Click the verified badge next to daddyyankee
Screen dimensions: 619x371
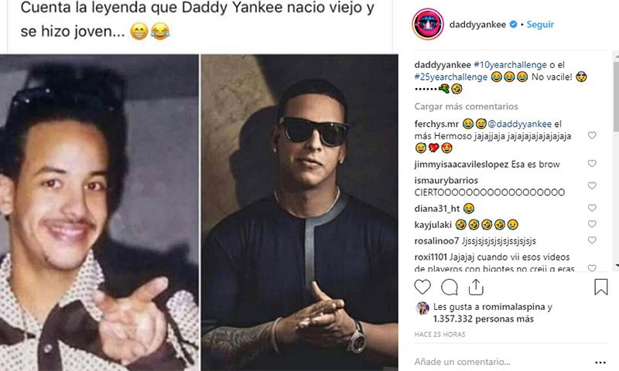point(513,25)
